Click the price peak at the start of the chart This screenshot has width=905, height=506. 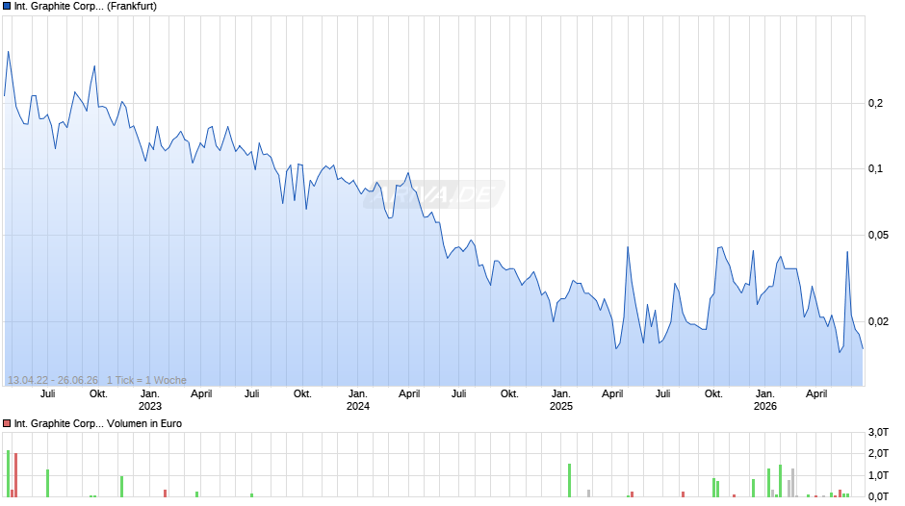(8, 52)
